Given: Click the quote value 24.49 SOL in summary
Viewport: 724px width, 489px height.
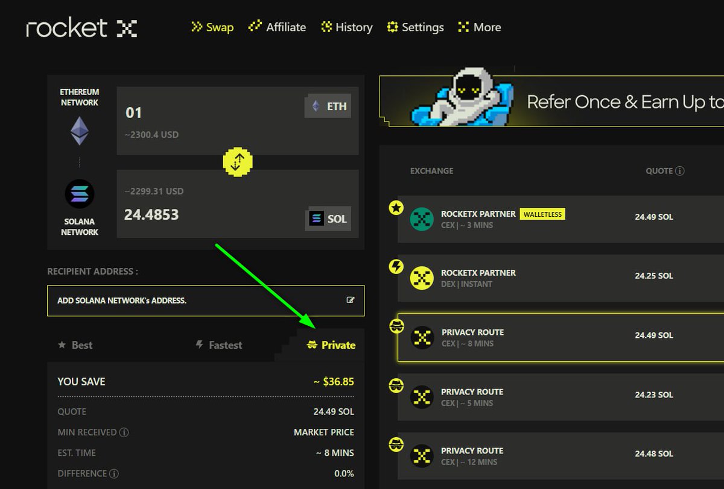Looking at the screenshot, I should [x=335, y=412].
